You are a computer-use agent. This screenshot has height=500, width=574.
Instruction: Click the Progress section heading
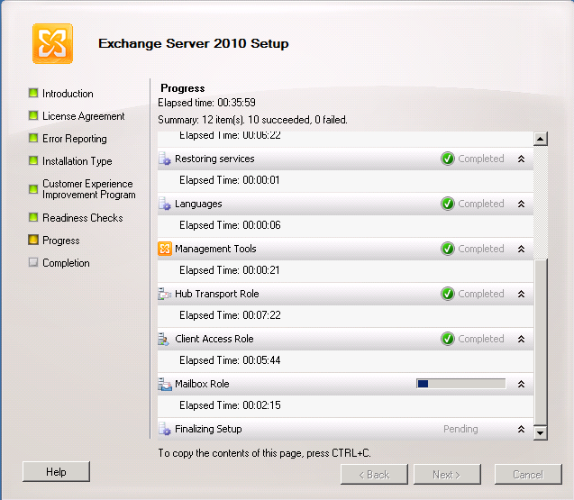(x=183, y=88)
